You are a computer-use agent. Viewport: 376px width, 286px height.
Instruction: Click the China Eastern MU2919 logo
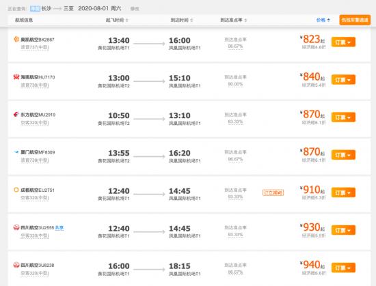(x=16, y=115)
